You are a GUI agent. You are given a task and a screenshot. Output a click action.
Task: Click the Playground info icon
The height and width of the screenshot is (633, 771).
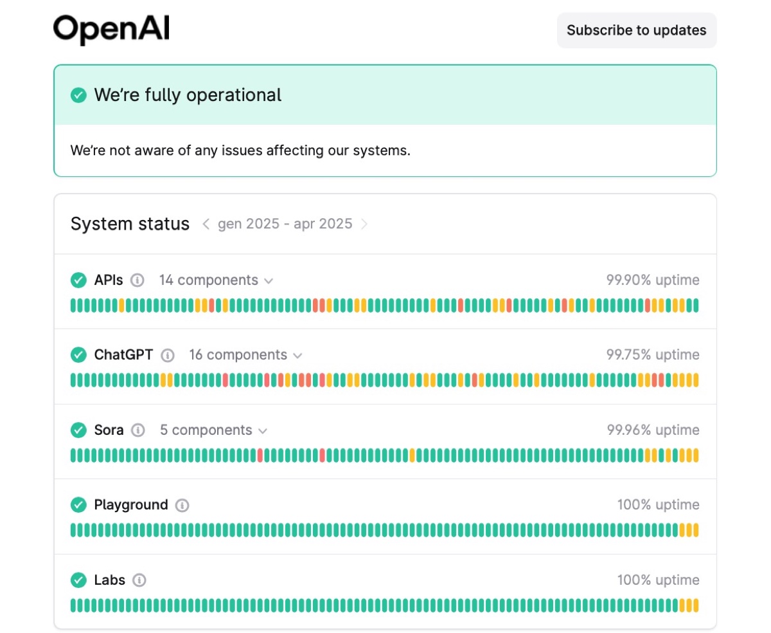click(x=182, y=505)
